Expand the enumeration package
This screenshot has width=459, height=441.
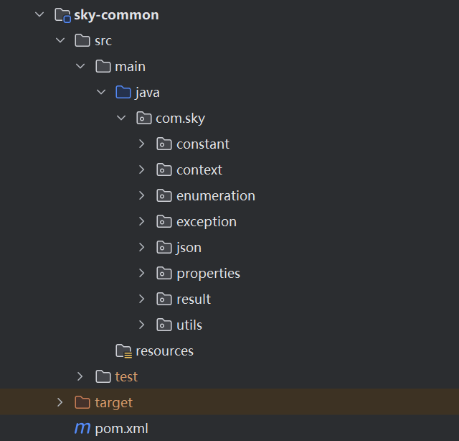(x=142, y=196)
